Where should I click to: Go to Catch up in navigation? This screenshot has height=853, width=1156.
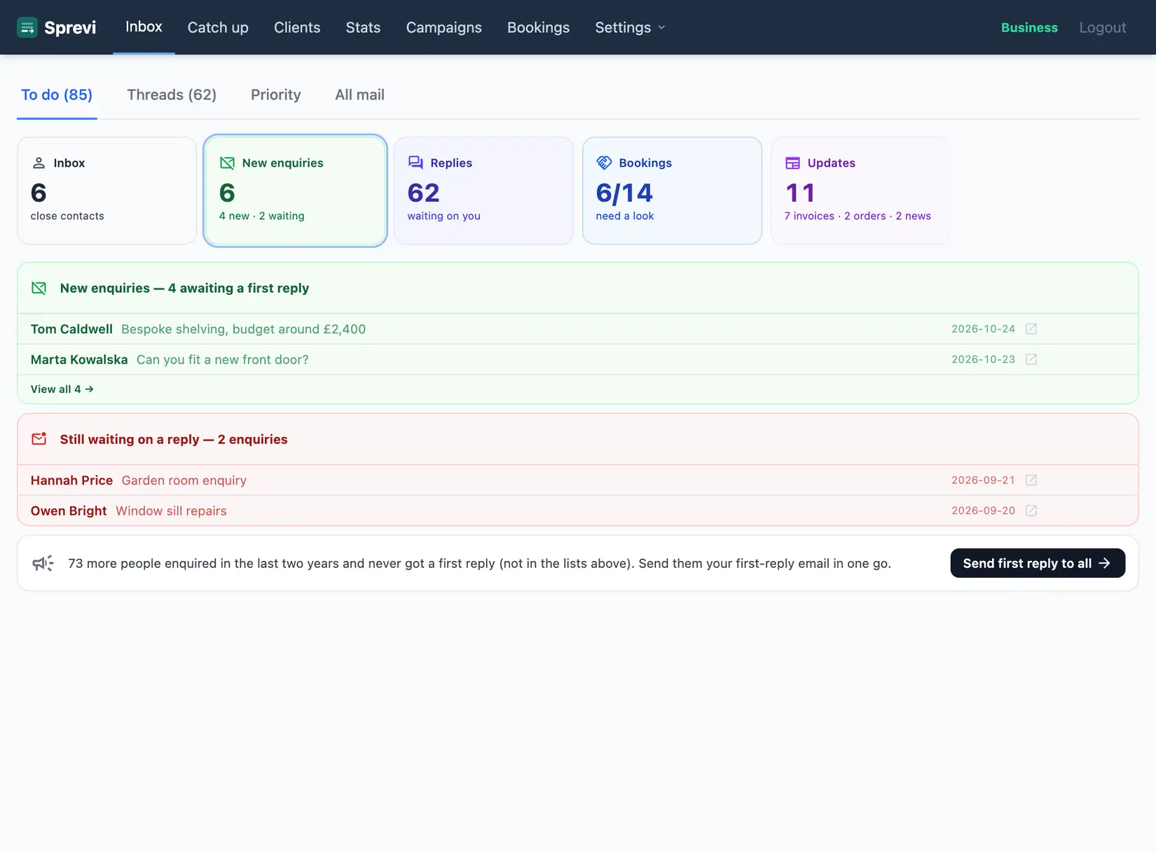218,27
